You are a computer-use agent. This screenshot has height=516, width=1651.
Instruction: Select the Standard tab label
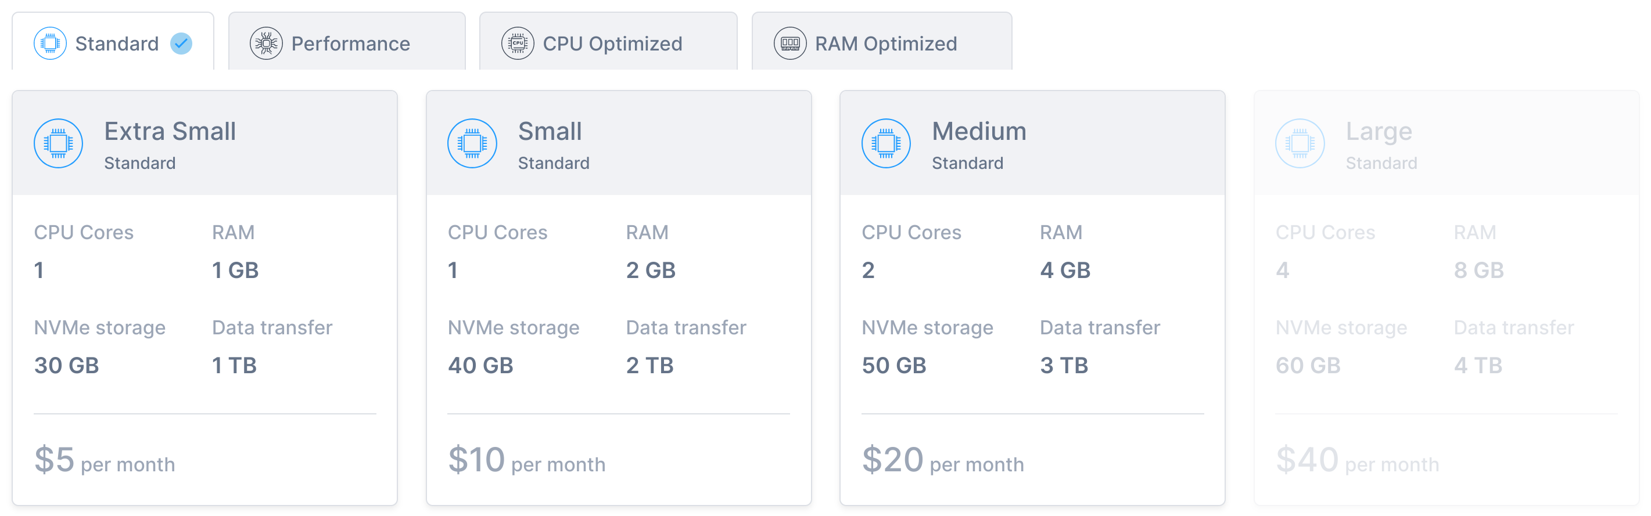[117, 44]
